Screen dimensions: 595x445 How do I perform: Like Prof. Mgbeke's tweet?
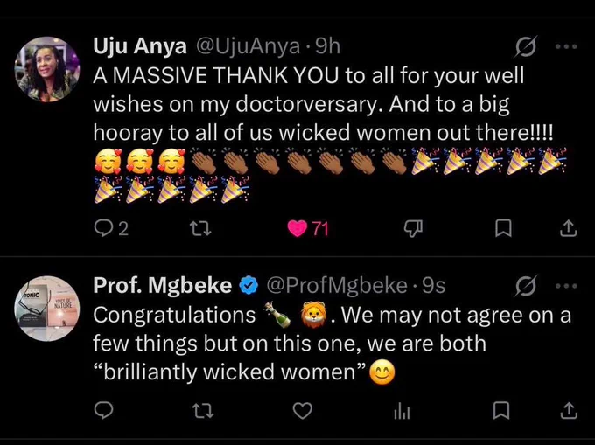[x=303, y=411]
